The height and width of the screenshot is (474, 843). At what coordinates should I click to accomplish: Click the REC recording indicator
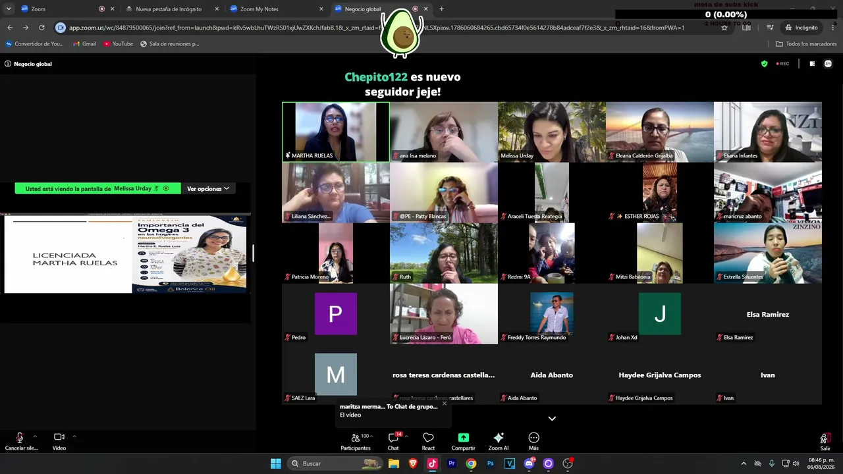tap(782, 64)
